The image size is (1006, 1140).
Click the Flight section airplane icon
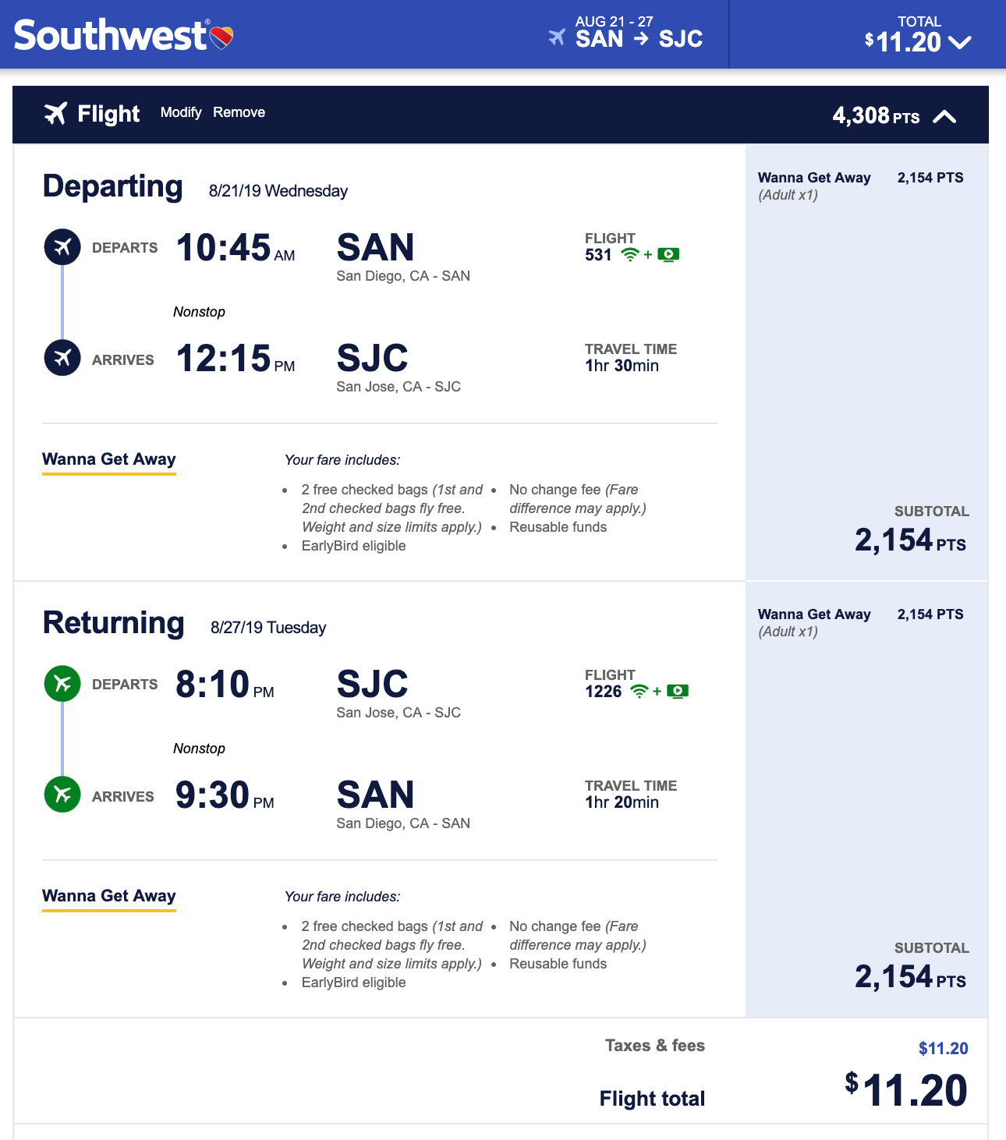(x=55, y=113)
